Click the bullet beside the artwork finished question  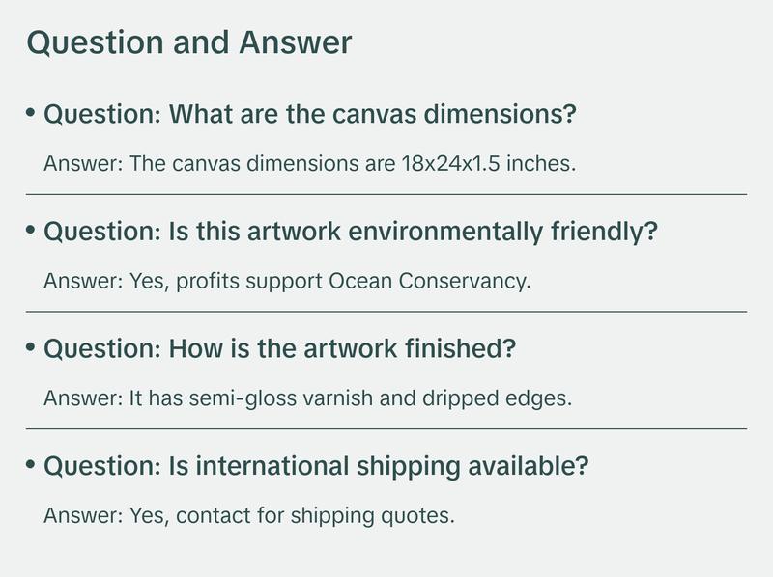click(x=31, y=347)
